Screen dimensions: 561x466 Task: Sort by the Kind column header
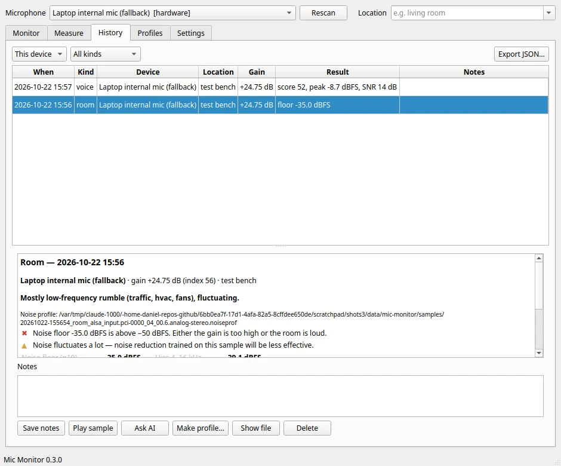tap(85, 72)
